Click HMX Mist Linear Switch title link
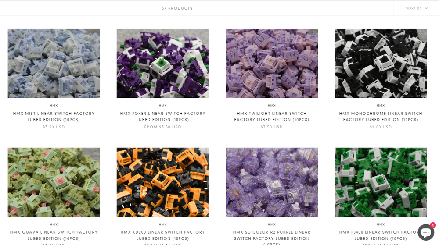 point(54,117)
